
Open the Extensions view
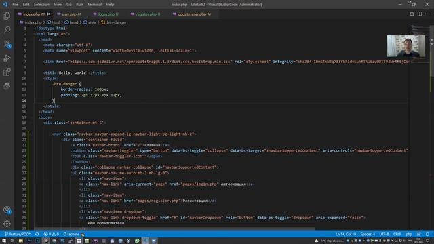tap(7, 73)
